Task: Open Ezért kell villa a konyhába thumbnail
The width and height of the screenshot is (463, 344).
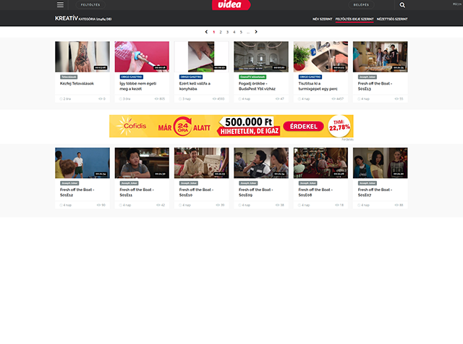Action: [201, 56]
